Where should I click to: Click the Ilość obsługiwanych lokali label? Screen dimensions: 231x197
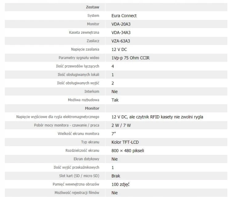click(78, 75)
